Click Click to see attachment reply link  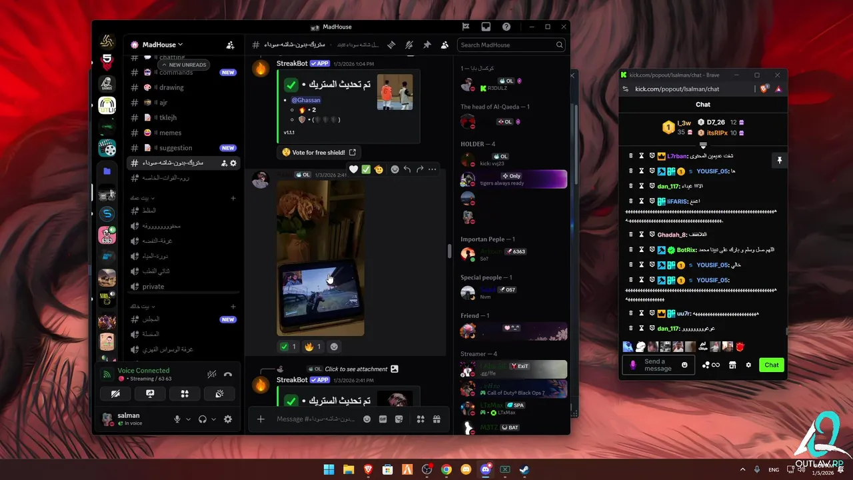[x=356, y=369]
